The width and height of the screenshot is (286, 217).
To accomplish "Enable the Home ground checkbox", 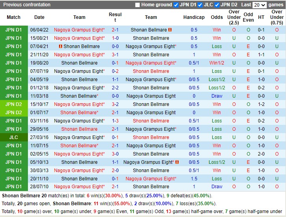I will (x=137, y=5).
